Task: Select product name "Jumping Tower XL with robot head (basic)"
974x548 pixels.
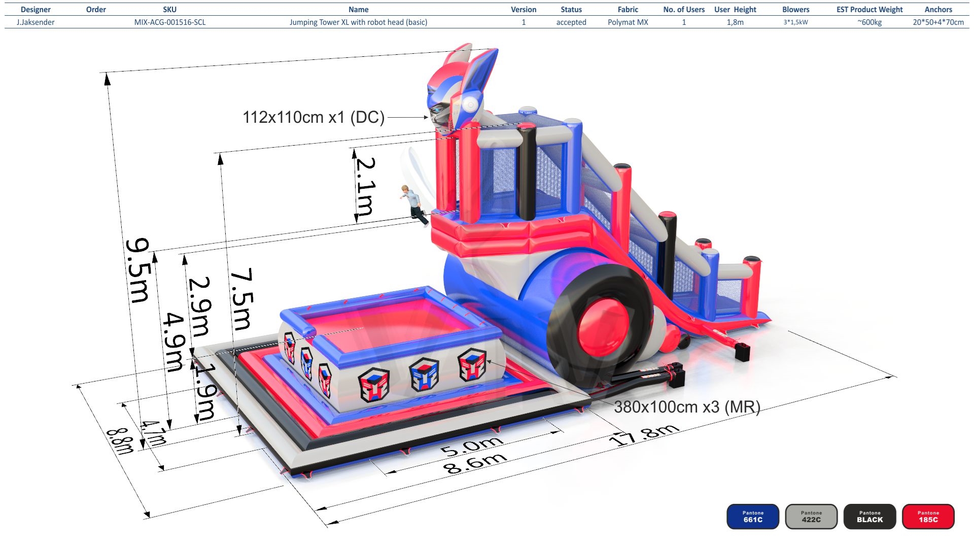Action: 359,22
